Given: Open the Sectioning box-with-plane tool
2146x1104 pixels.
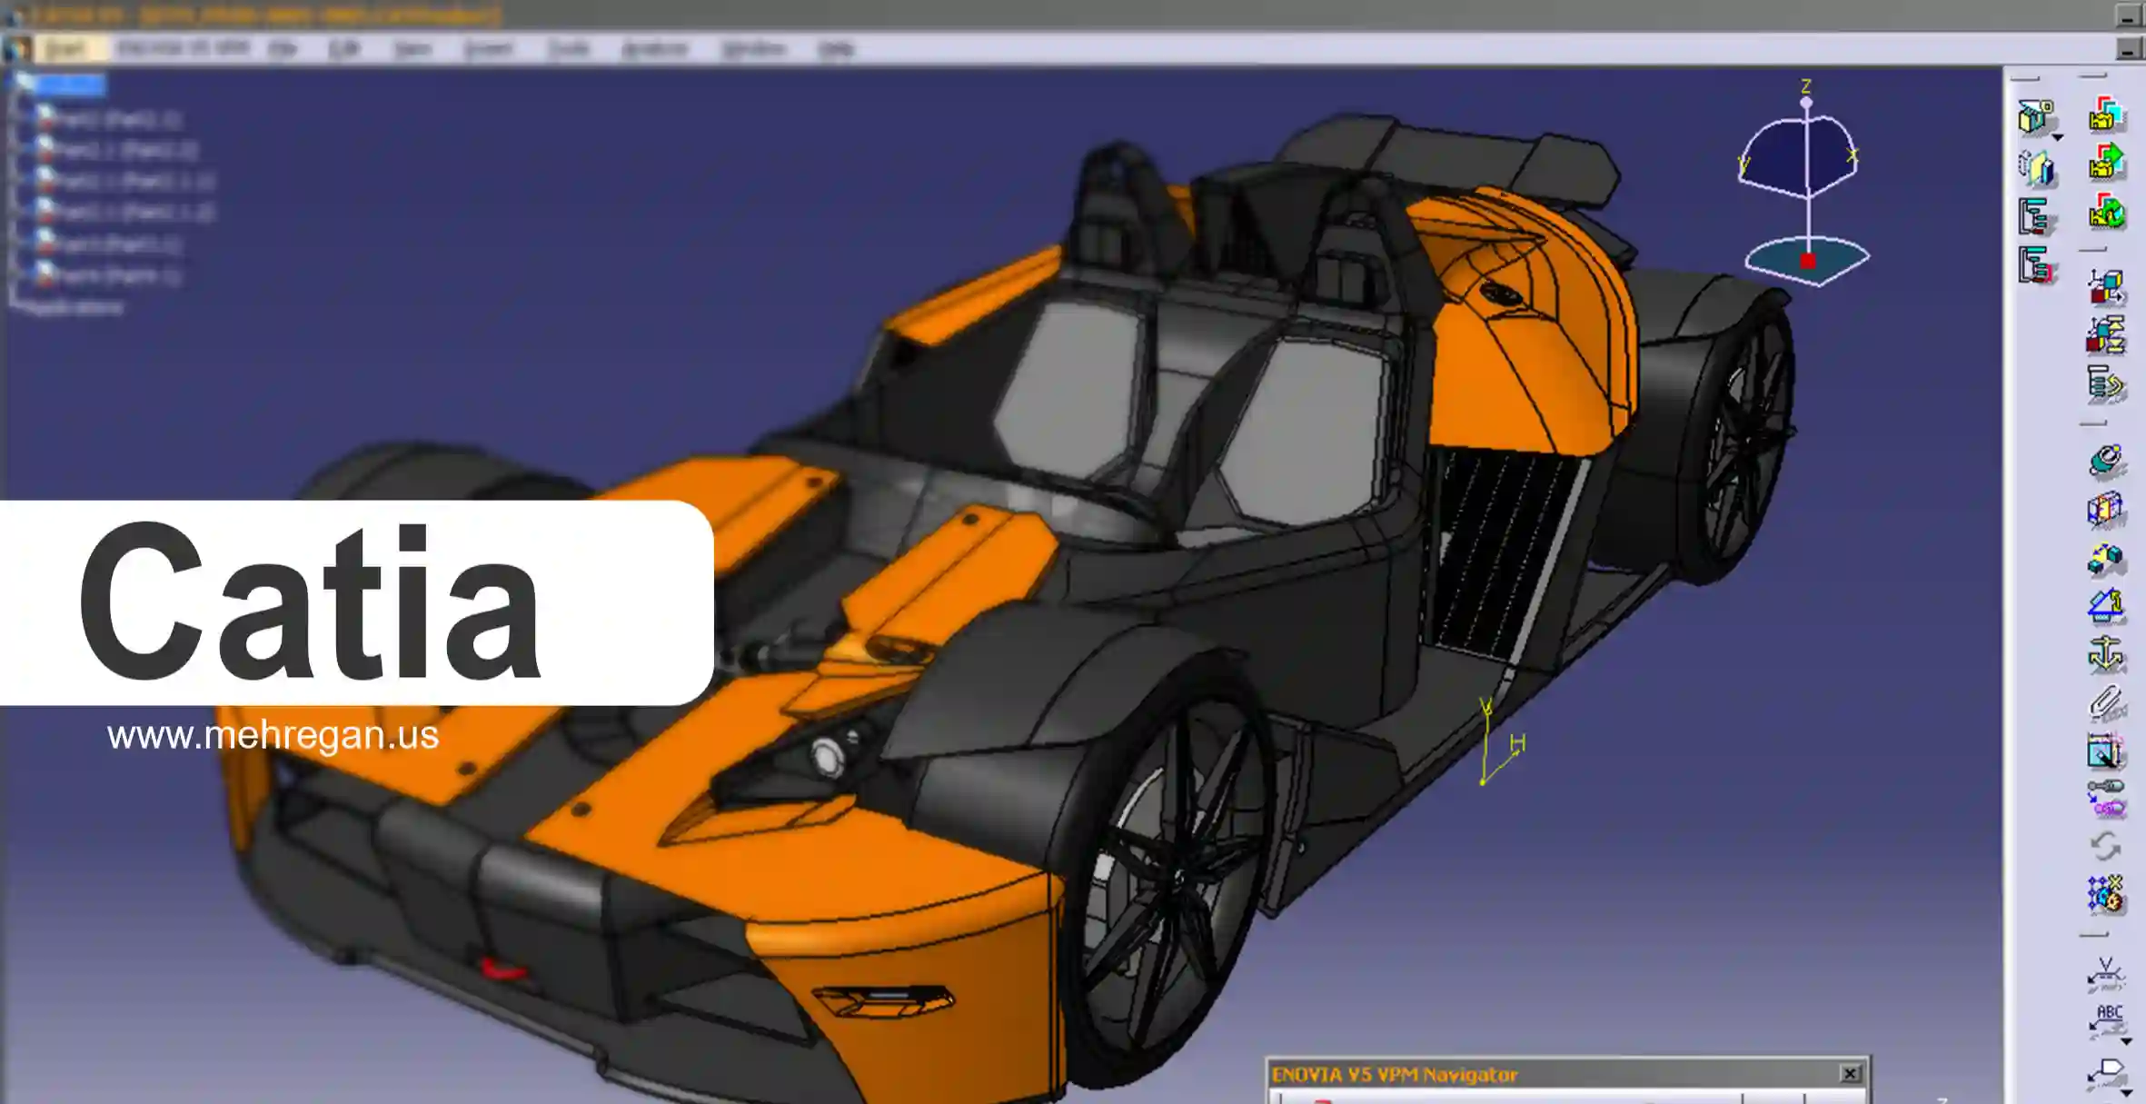Looking at the screenshot, I should coord(2106,510).
